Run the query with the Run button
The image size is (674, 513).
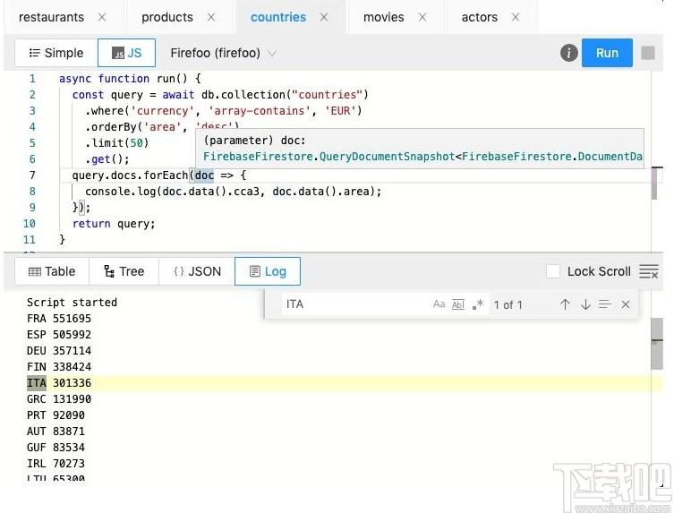607,53
